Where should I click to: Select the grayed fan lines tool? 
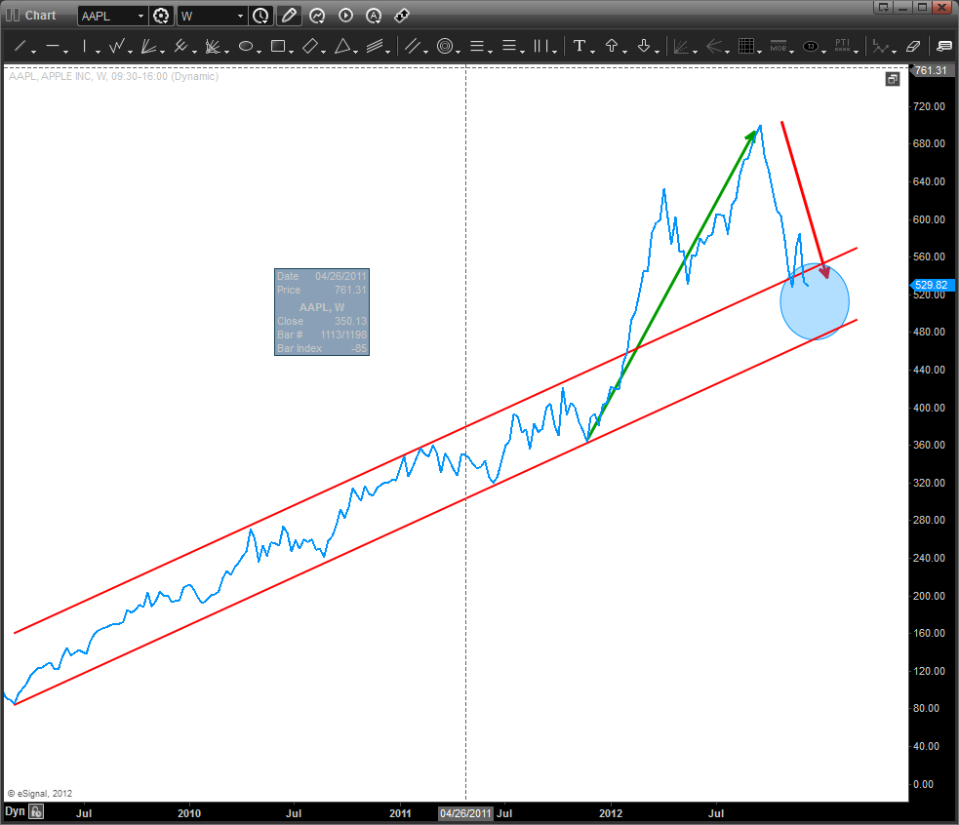(714, 46)
